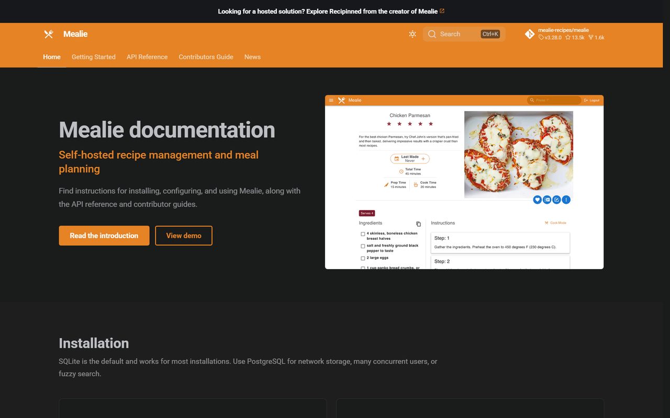670x418 pixels.
Task: Open the mealie-recipes/mealie repository link
Action: (565, 34)
